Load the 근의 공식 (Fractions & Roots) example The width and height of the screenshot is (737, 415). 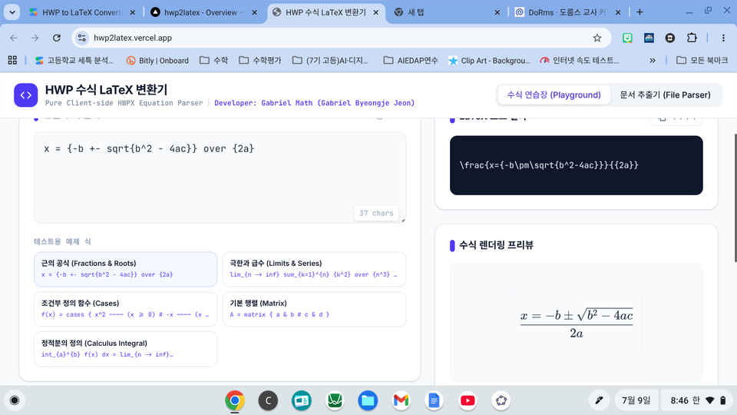click(125, 269)
